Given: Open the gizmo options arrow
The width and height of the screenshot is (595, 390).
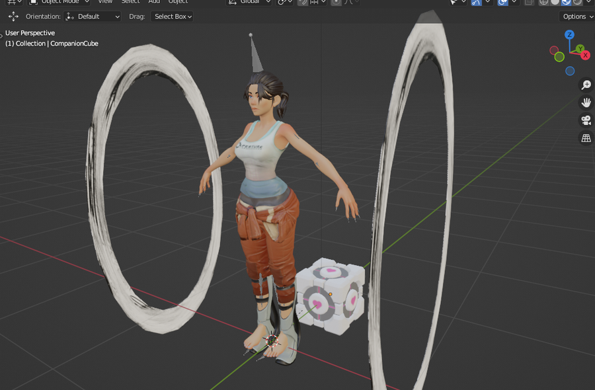Looking at the screenshot, I should [x=488, y=2].
